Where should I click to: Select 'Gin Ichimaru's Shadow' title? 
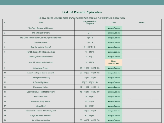point(41,120)
